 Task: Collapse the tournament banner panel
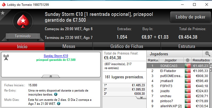tap(51, 76)
